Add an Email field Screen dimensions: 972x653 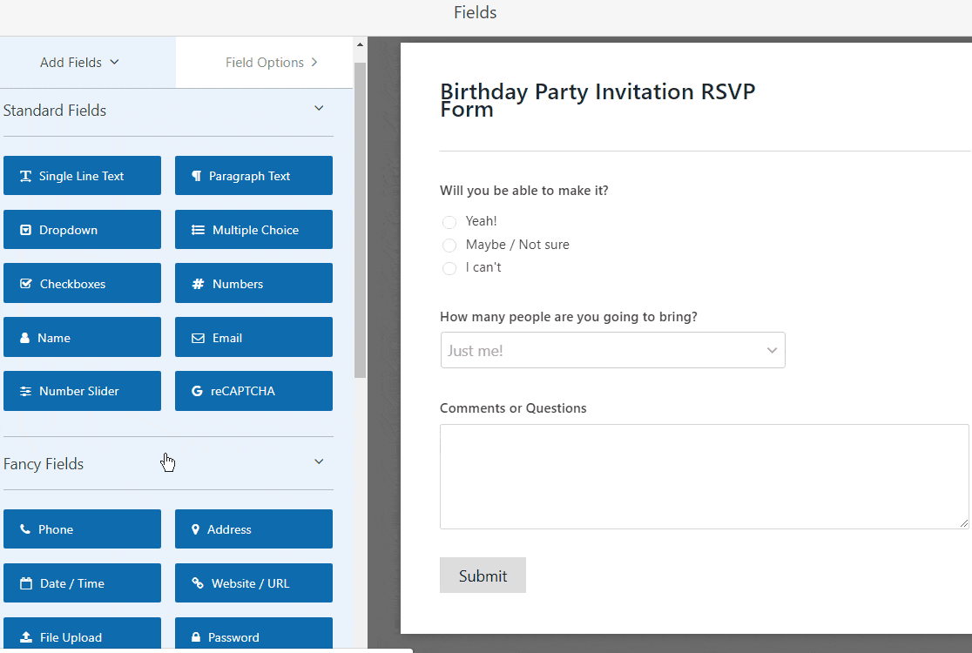point(253,338)
